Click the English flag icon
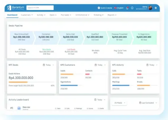 (115, 8)
